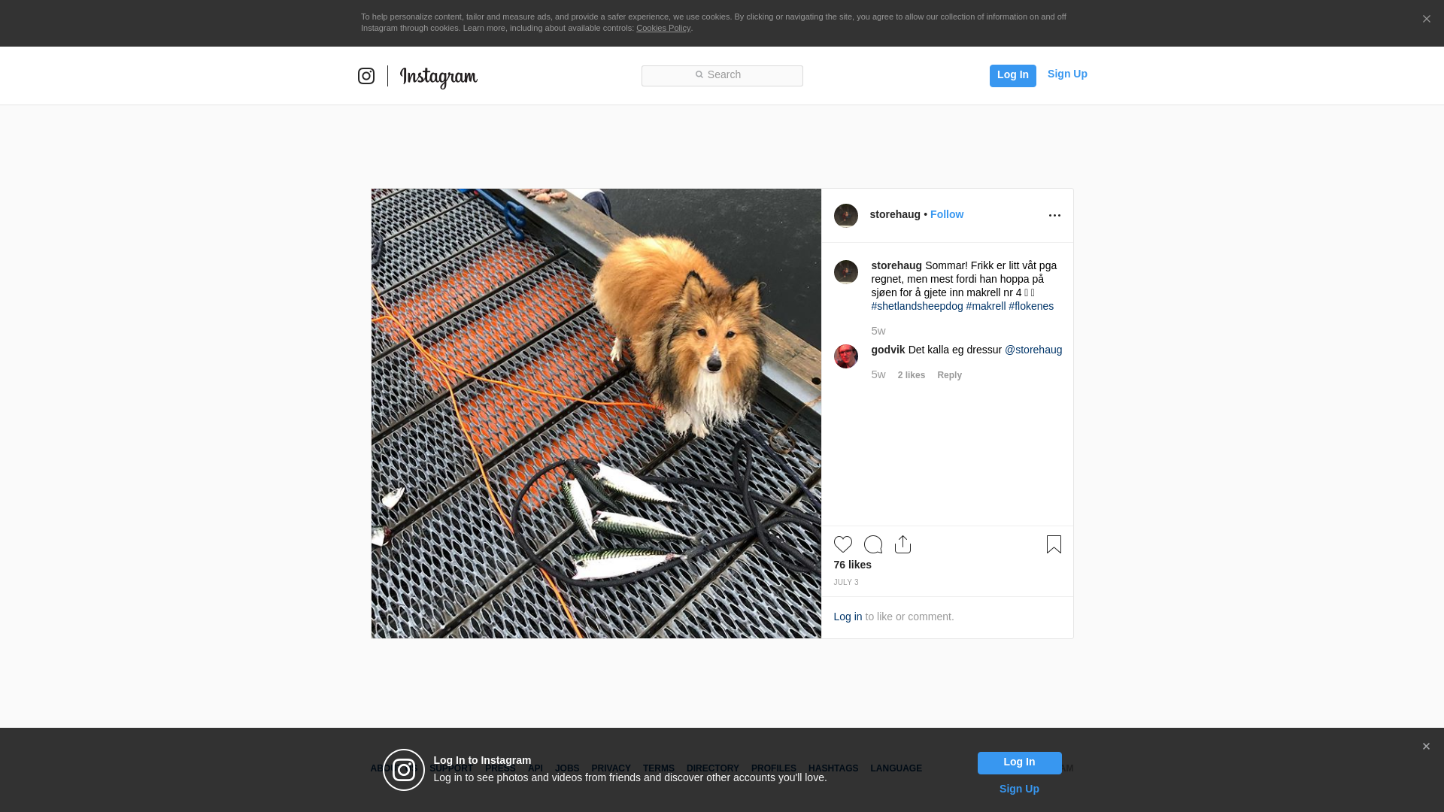Open the Cookies Policy link

[663, 28]
